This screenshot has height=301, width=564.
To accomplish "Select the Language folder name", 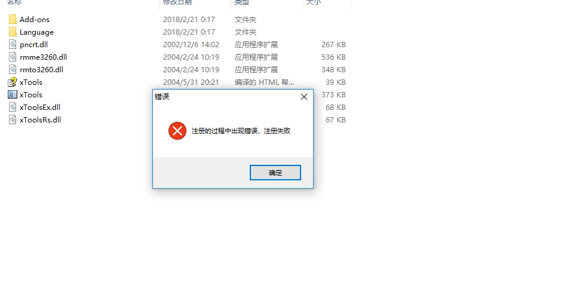I will click(x=36, y=32).
